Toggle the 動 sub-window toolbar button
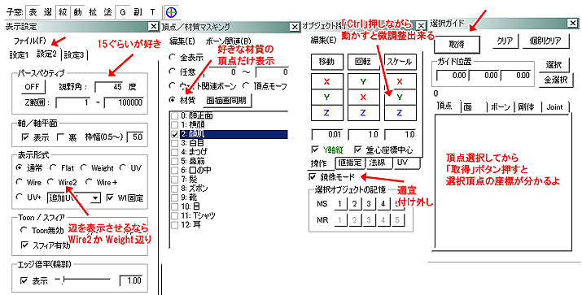 [77, 12]
